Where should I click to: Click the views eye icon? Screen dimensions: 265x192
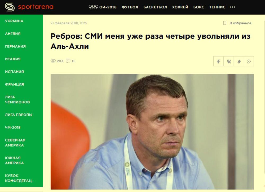53,61
